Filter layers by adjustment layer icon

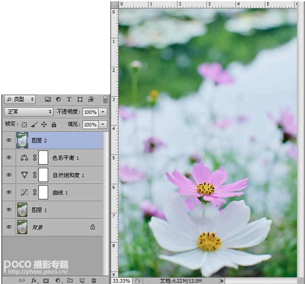[x=58, y=99]
